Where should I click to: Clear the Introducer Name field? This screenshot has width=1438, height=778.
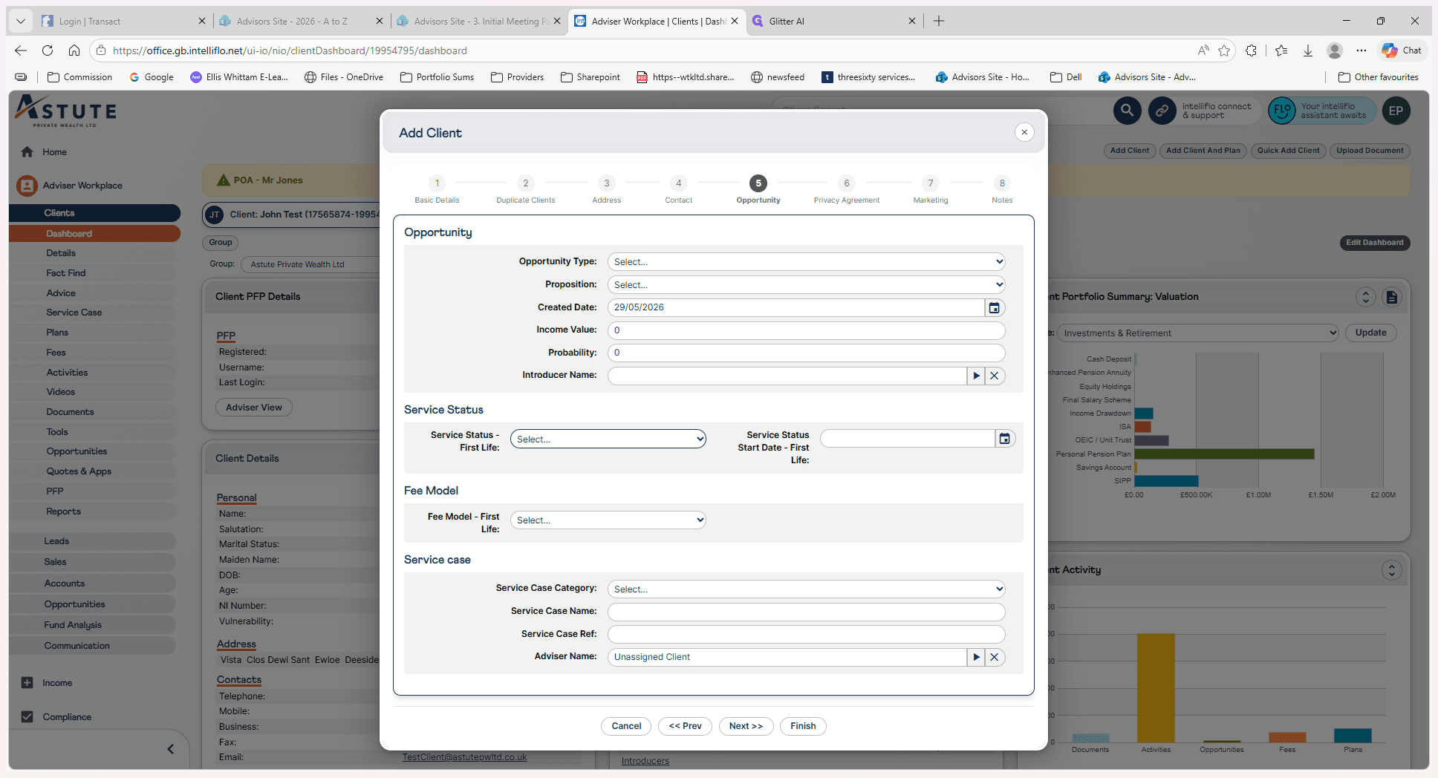pyautogui.click(x=995, y=376)
